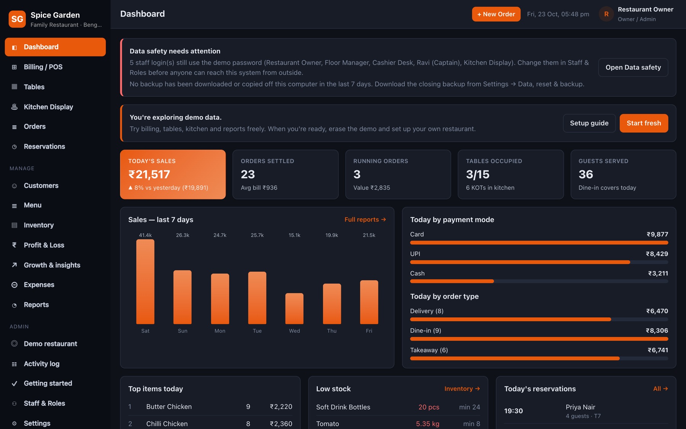Click the Getting started checkmark icon

pyautogui.click(x=14, y=384)
